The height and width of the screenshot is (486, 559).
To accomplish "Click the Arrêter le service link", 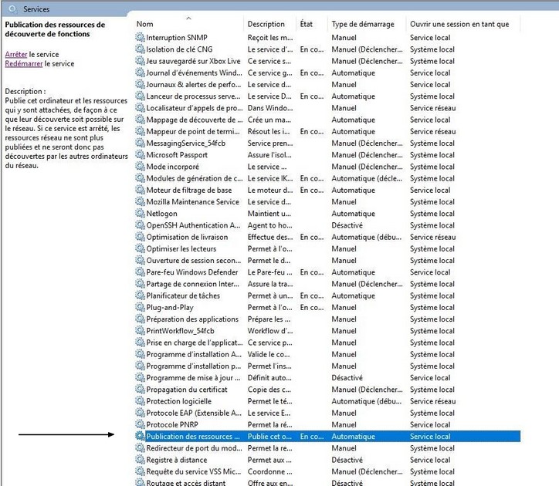I will point(16,55).
